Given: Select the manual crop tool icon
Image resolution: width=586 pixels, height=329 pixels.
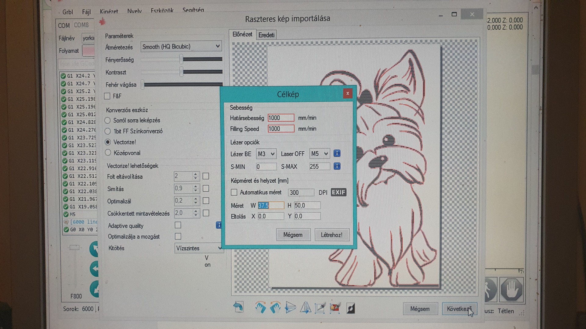Looking at the screenshot, I should [x=320, y=308].
